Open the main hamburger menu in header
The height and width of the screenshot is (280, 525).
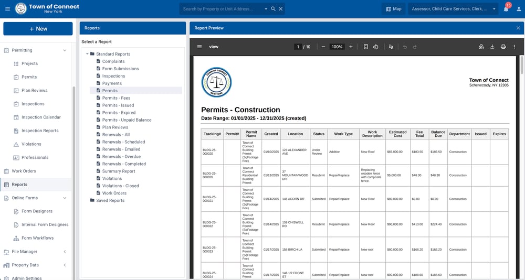click(8, 9)
